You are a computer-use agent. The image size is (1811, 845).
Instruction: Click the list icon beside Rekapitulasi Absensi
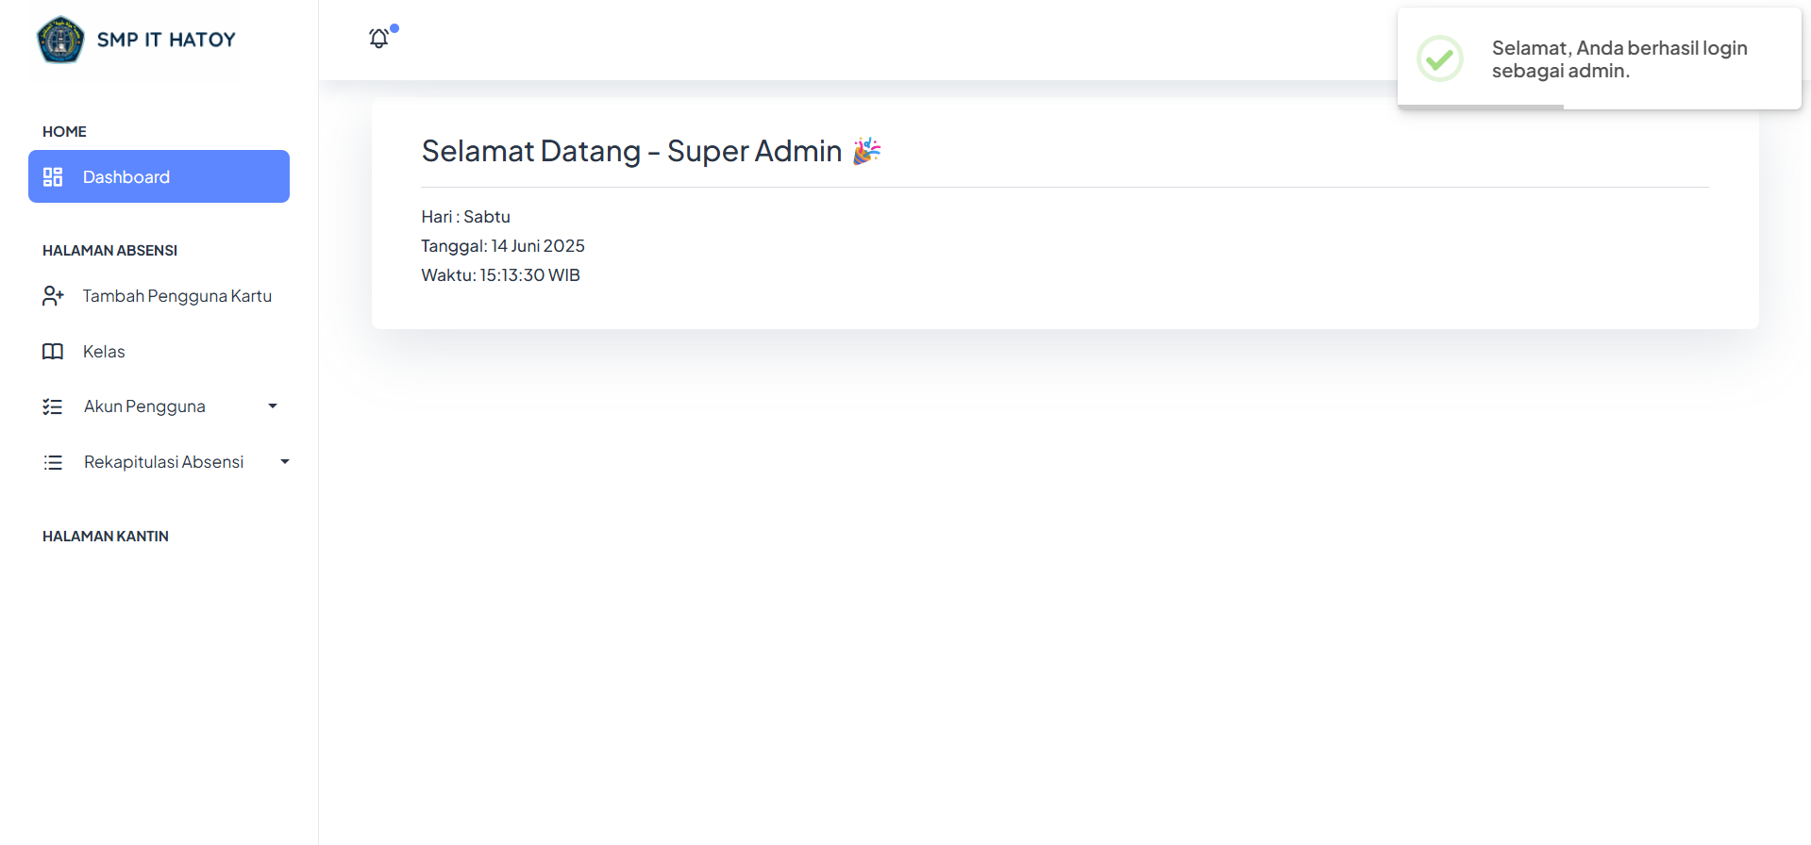tap(53, 462)
